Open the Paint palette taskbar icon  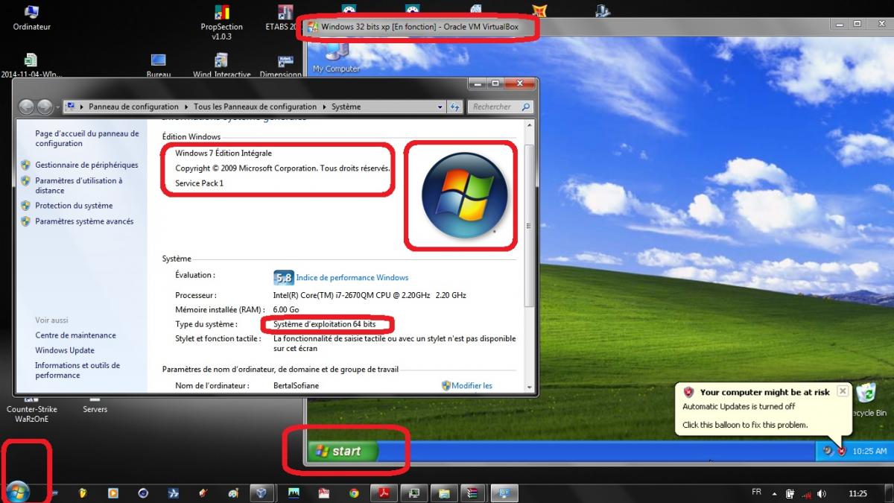coord(233,493)
